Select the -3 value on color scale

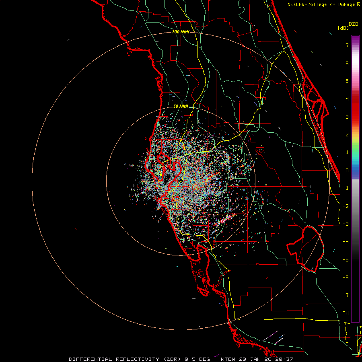(346, 224)
